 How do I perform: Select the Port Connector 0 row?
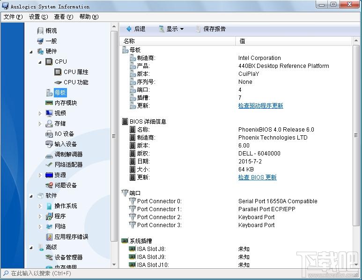point(236,201)
